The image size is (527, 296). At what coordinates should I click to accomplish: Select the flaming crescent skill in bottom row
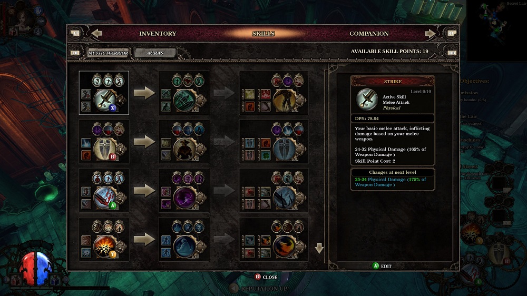[285, 246]
